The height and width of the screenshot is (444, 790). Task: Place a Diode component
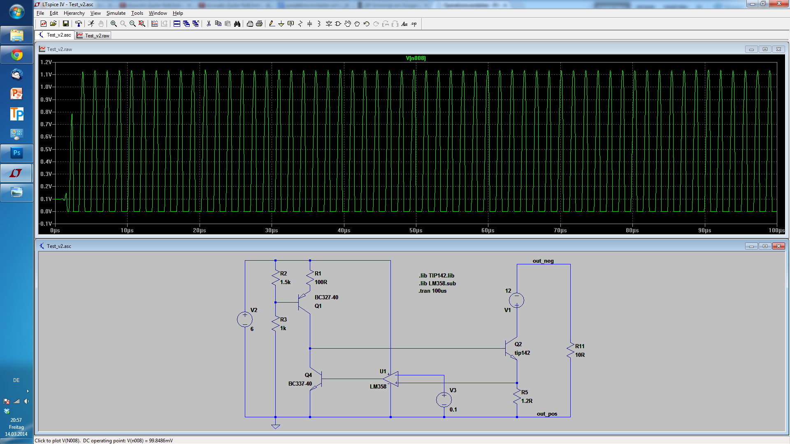tap(329, 24)
